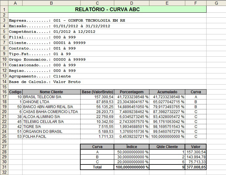
Task: Click the Curva A cell for Brasil Telecom
Action: click(195, 97)
